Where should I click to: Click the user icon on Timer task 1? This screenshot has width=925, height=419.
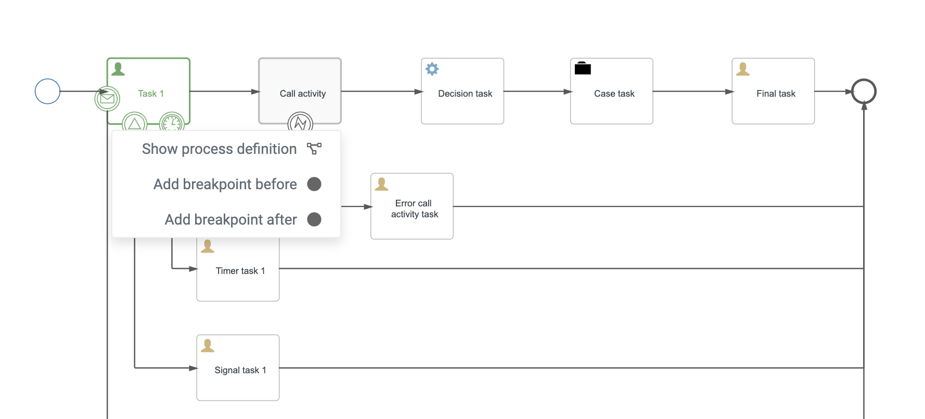point(208,245)
